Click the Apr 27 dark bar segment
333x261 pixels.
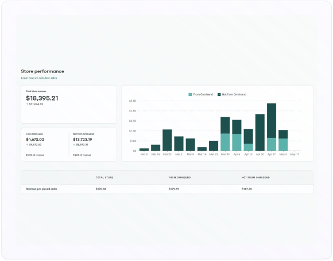point(272,121)
